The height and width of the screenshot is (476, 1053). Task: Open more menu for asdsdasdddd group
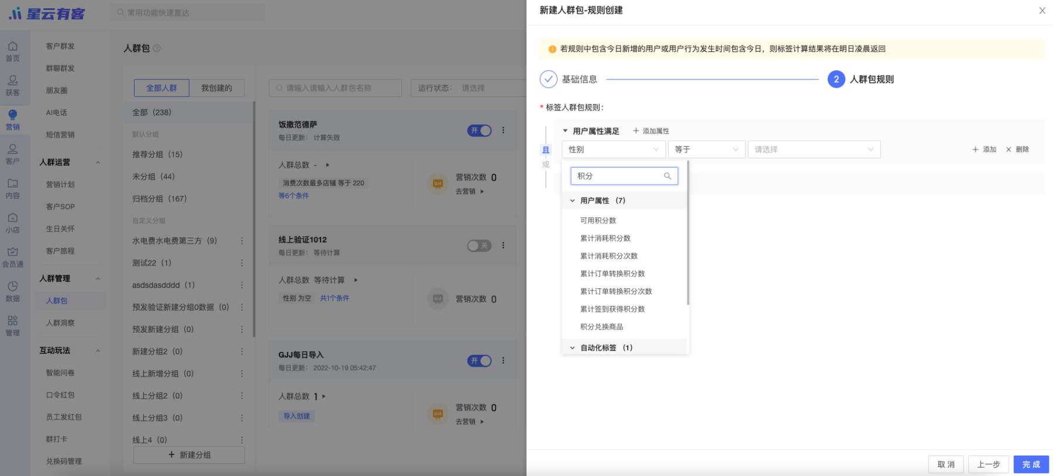pyautogui.click(x=242, y=285)
